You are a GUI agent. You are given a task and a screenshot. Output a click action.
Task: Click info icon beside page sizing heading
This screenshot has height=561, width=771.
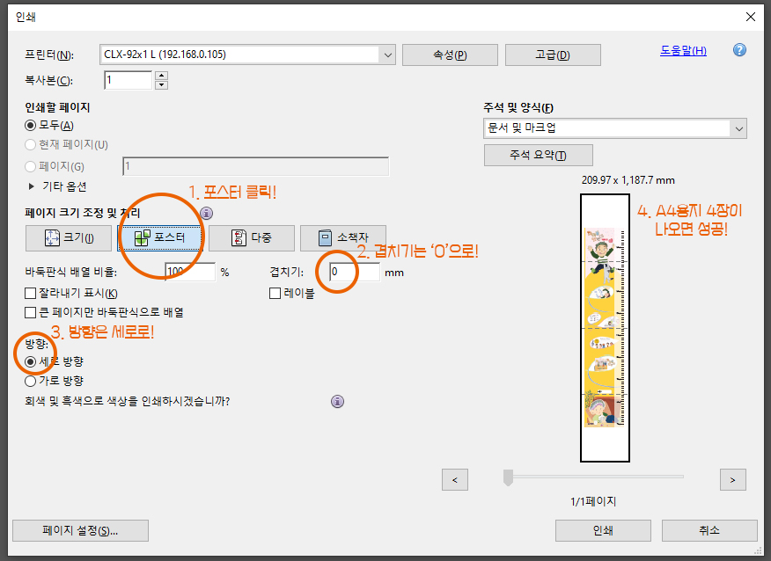click(206, 213)
